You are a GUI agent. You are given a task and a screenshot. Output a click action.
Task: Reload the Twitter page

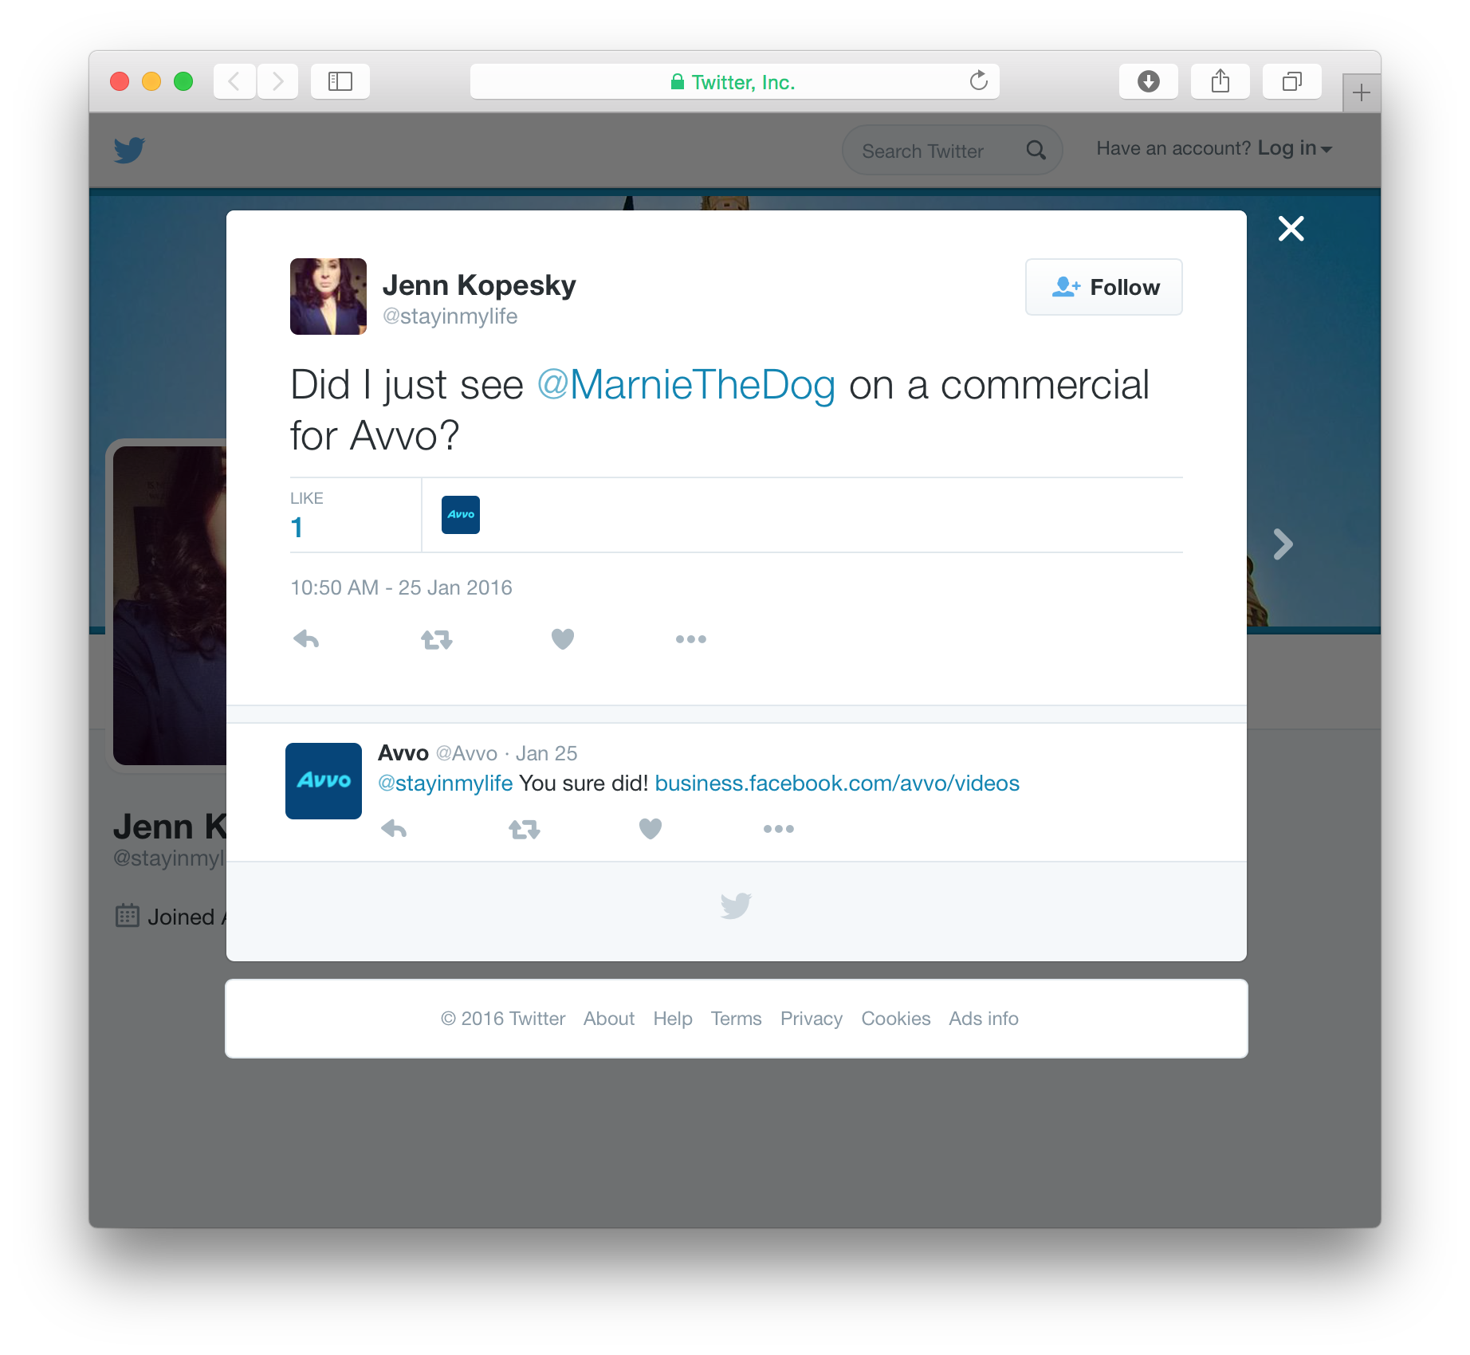click(x=978, y=81)
